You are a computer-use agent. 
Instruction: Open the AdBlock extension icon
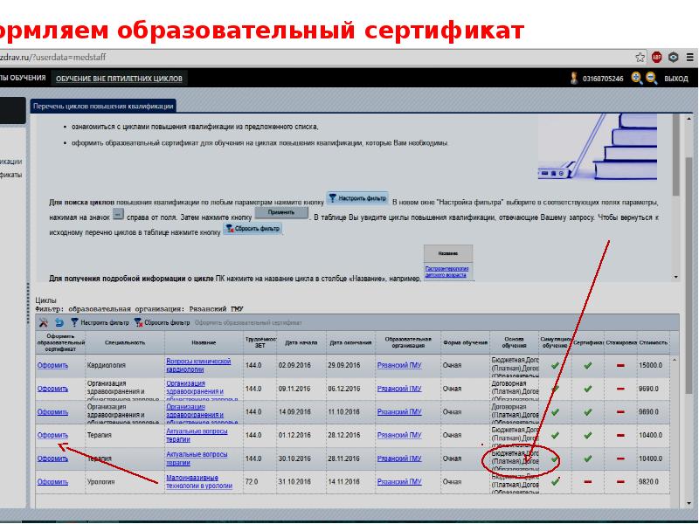[657, 57]
